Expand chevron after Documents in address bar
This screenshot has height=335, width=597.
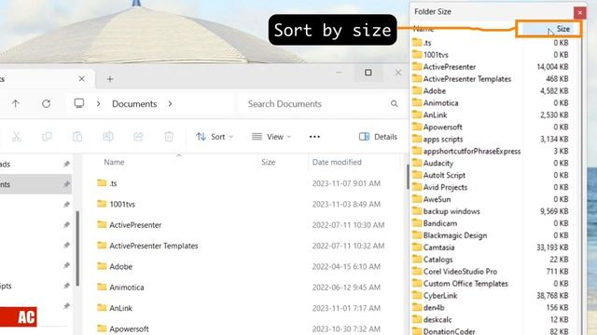pyautogui.click(x=170, y=103)
